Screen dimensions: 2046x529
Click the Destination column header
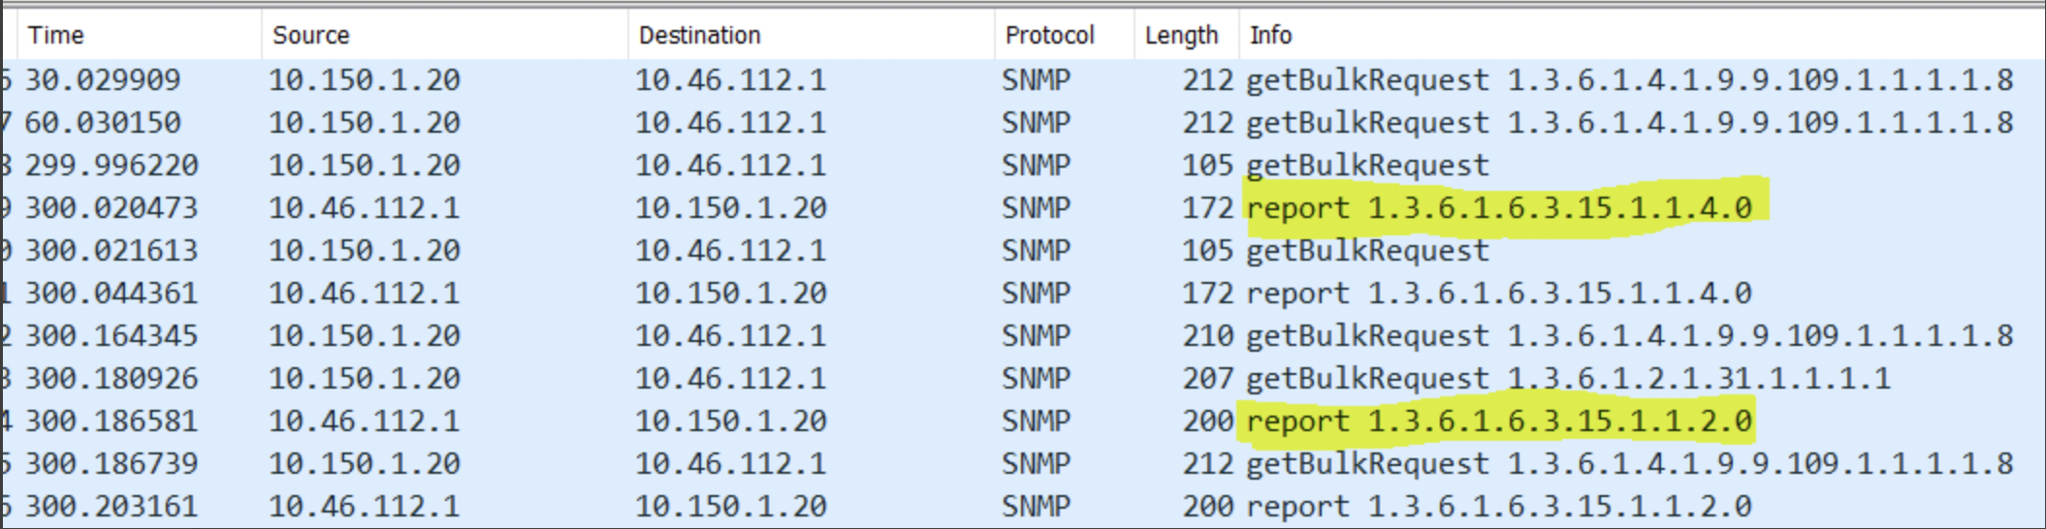click(x=699, y=36)
